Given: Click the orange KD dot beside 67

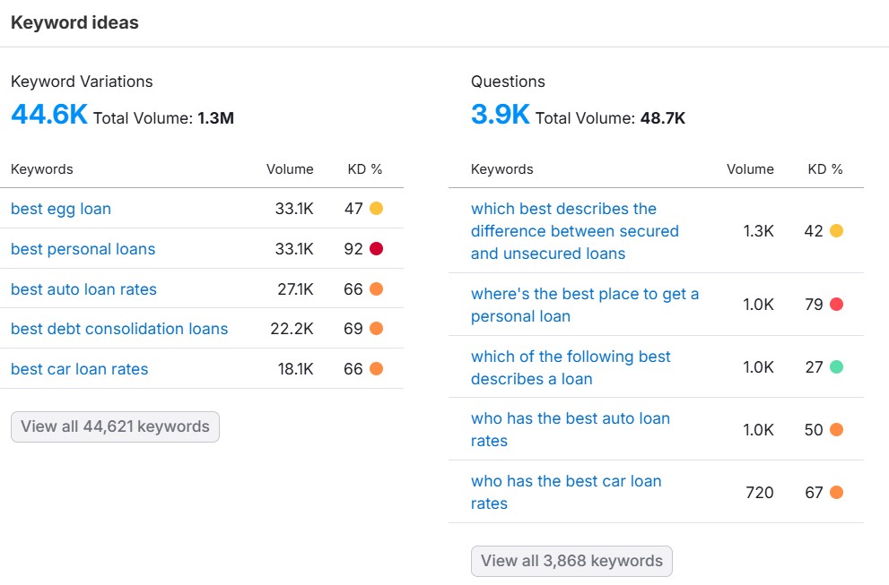Looking at the screenshot, I should click(836, 492).
